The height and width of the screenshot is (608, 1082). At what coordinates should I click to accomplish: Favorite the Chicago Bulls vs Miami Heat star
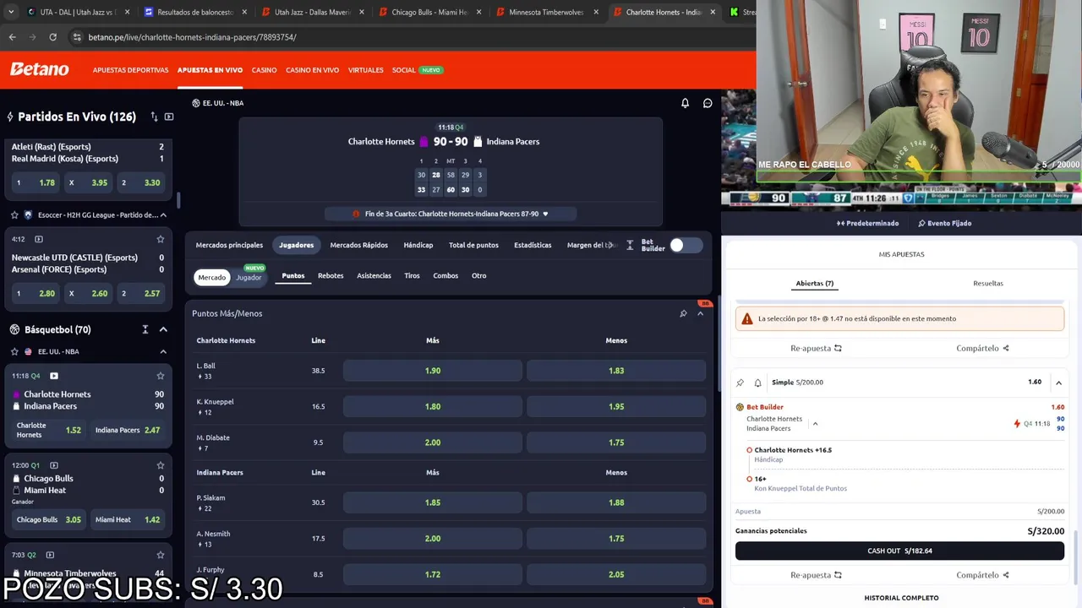[x=161, y=465]
